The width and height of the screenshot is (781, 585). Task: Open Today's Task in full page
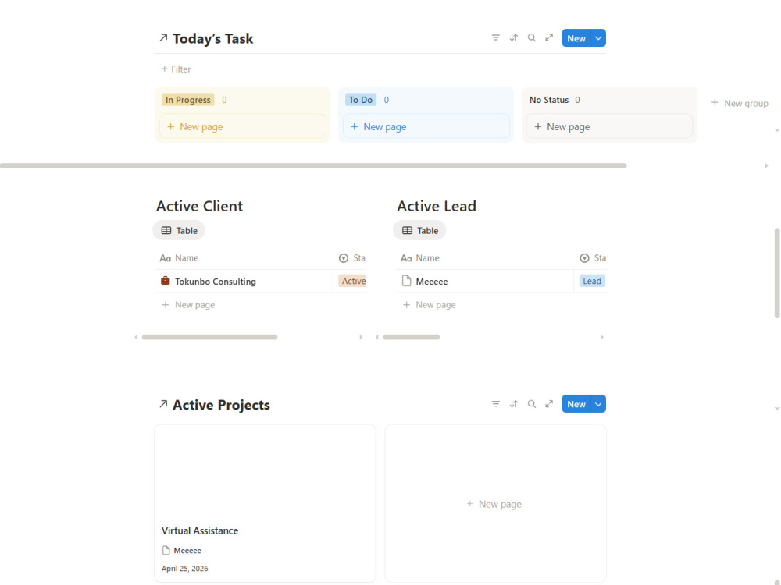549,37
